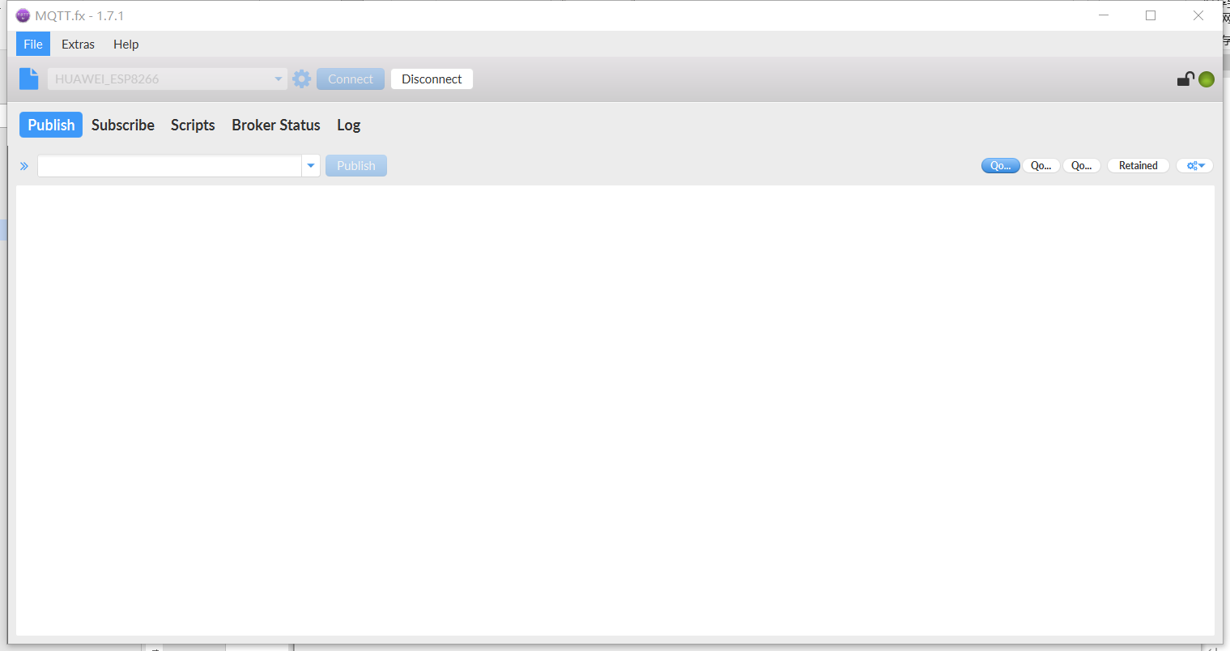The image size is (1230, 651).
Task: Open the Help menu
Action: [x=126, y=44]
